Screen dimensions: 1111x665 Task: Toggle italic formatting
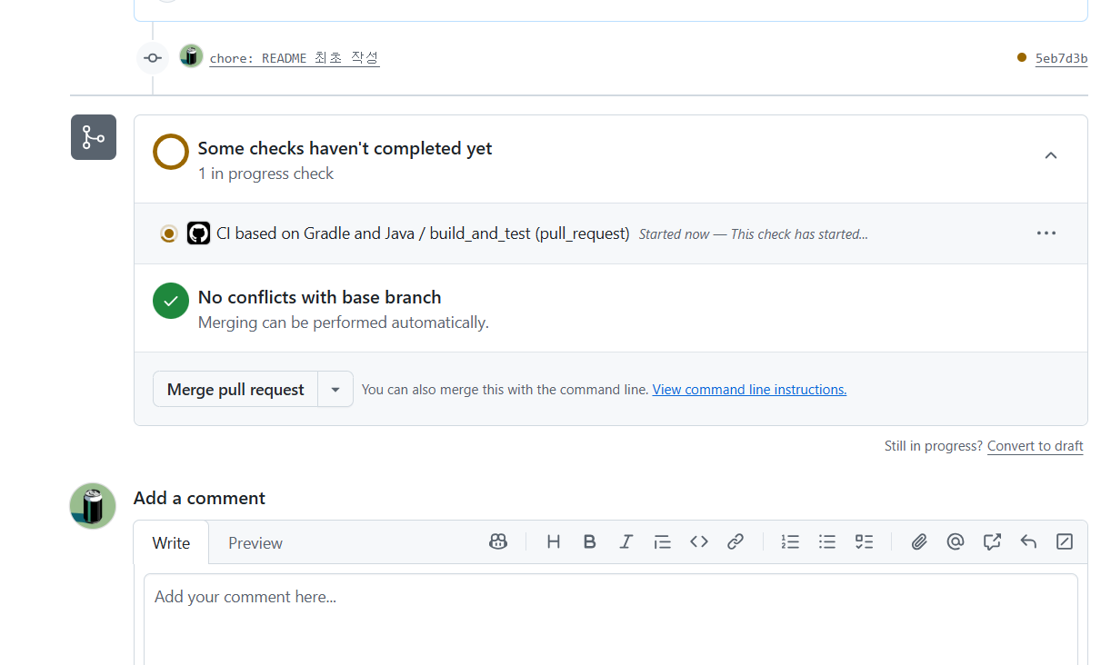tap(626, 541)
